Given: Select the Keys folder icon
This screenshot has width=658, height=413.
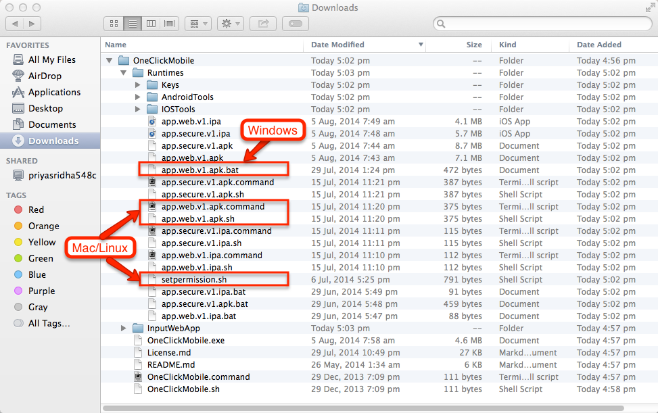Looking at the screenshot, I should tap(152, 84).
